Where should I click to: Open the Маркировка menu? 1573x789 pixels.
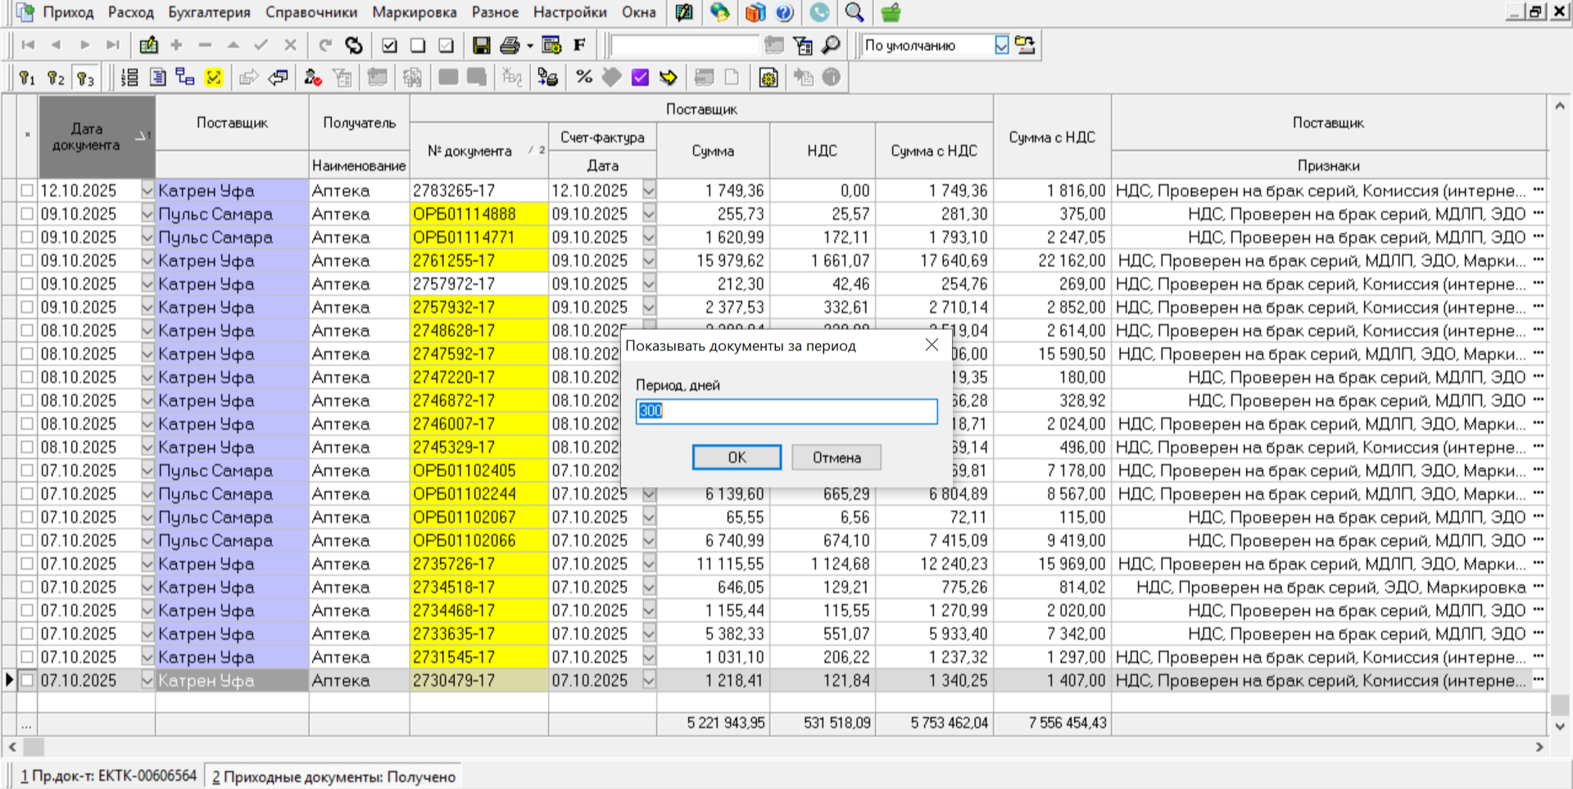[x=414, y=12]
